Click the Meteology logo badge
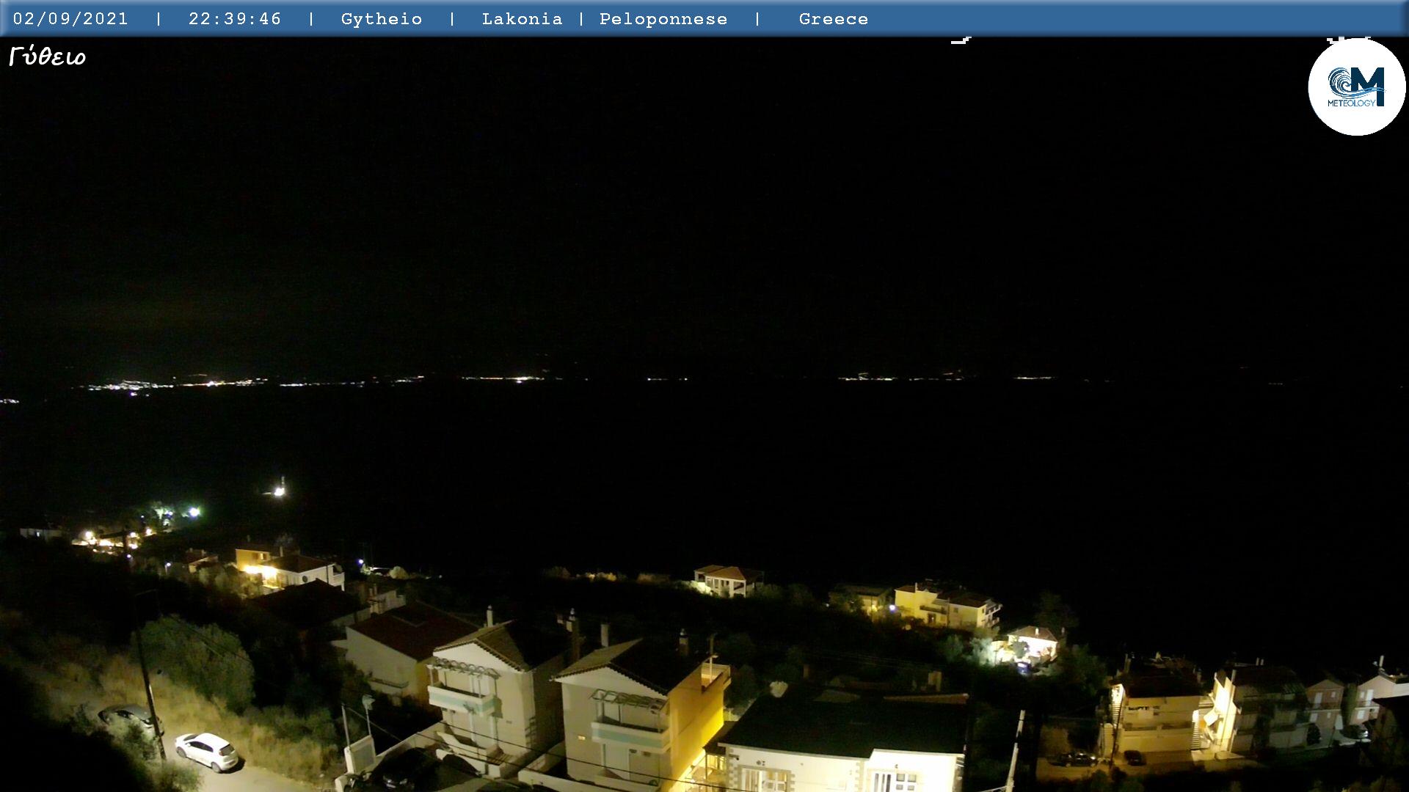 [x=1356, y=87]
